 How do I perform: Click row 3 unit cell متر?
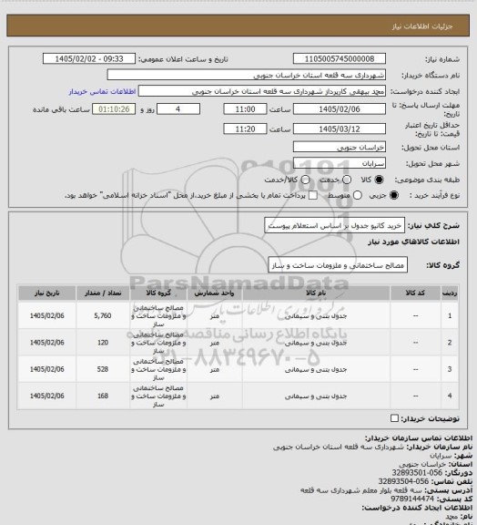point(215,369)
